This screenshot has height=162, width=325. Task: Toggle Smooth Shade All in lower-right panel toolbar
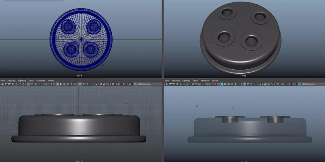222,84
